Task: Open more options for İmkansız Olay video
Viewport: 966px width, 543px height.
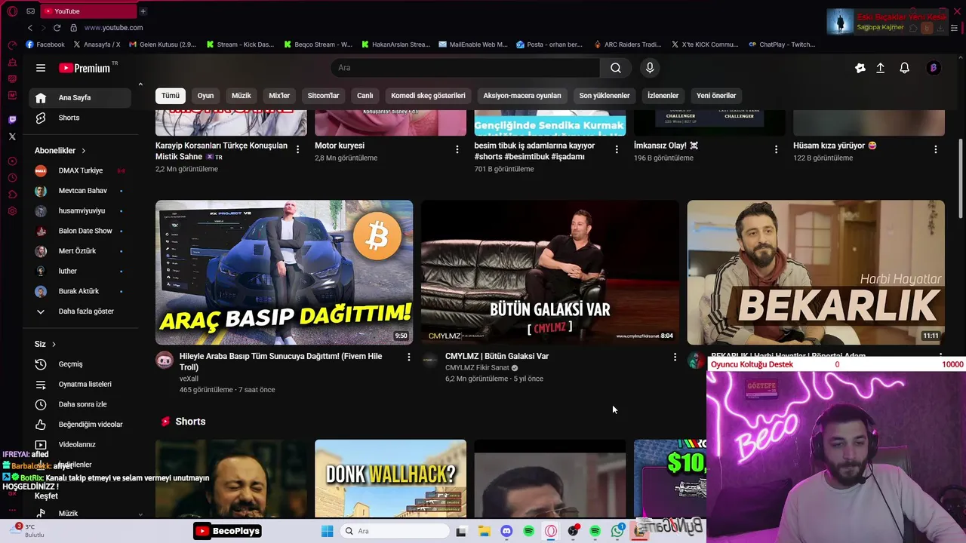Action: tap(776, 149)
